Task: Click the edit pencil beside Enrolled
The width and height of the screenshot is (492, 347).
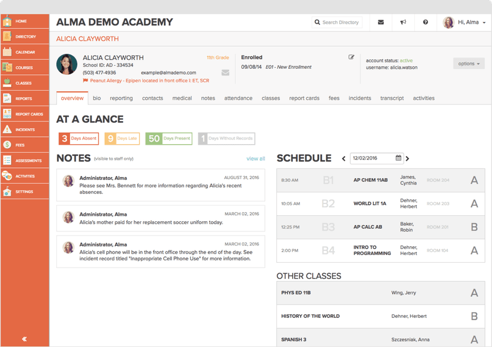Action: (351, 57)
